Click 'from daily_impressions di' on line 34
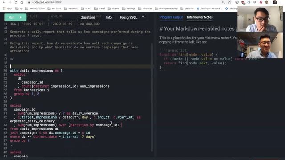The height and width of the screenshot is (160, 285). 34,129
